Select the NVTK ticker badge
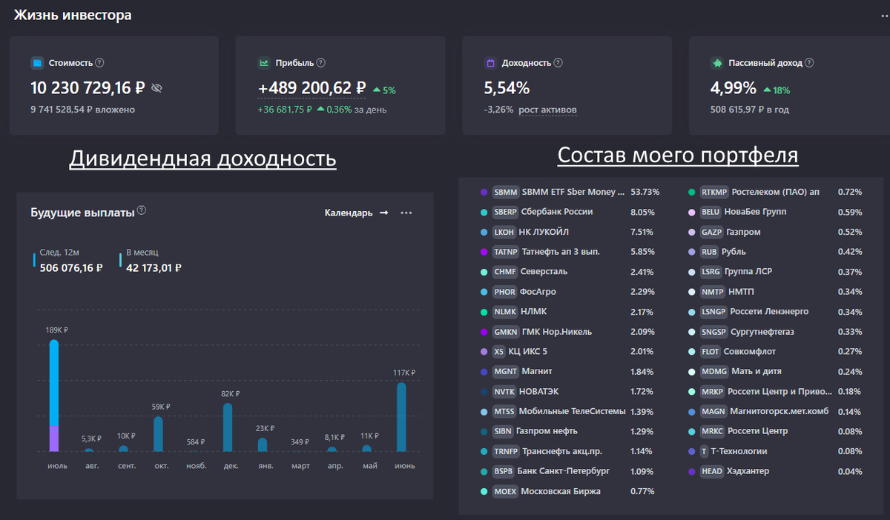The image size is (890, 520). [504, 391]
